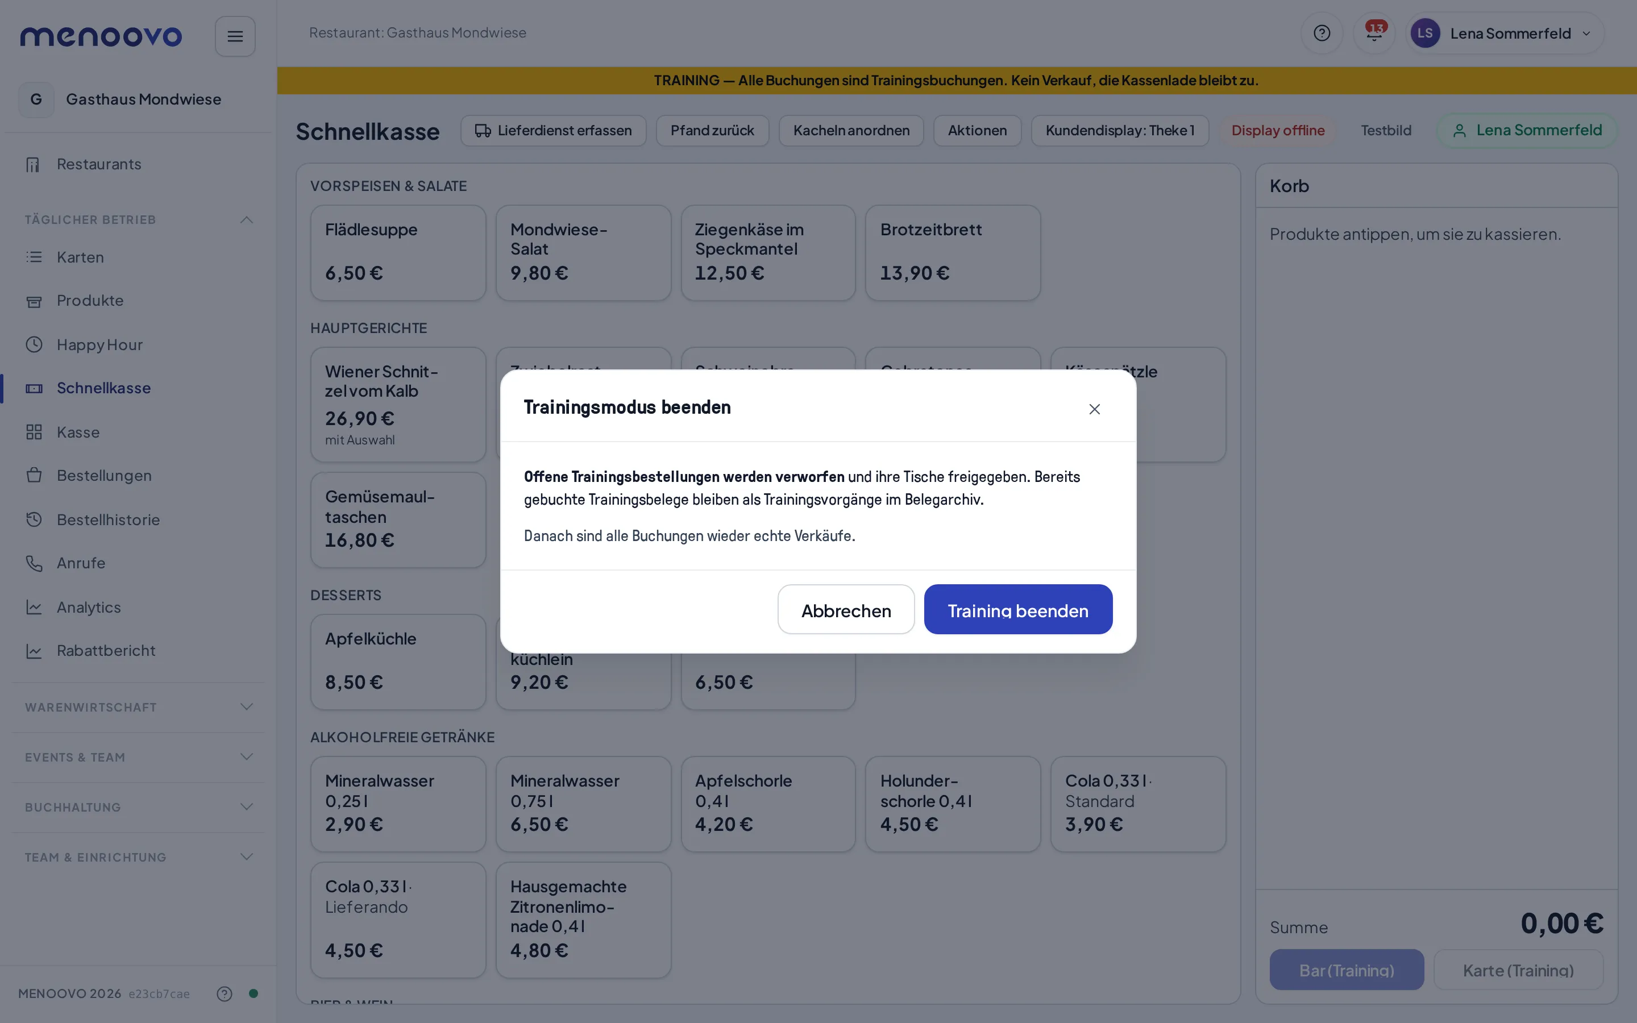Expand the Events & Team section
Screen dimensions: 1637x1023
(x=138, y=757)
